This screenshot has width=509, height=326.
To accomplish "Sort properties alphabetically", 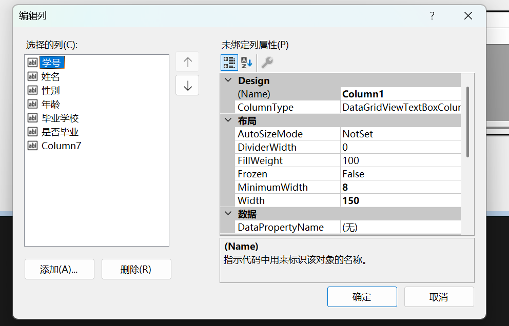I will click(x=246, y=62).
